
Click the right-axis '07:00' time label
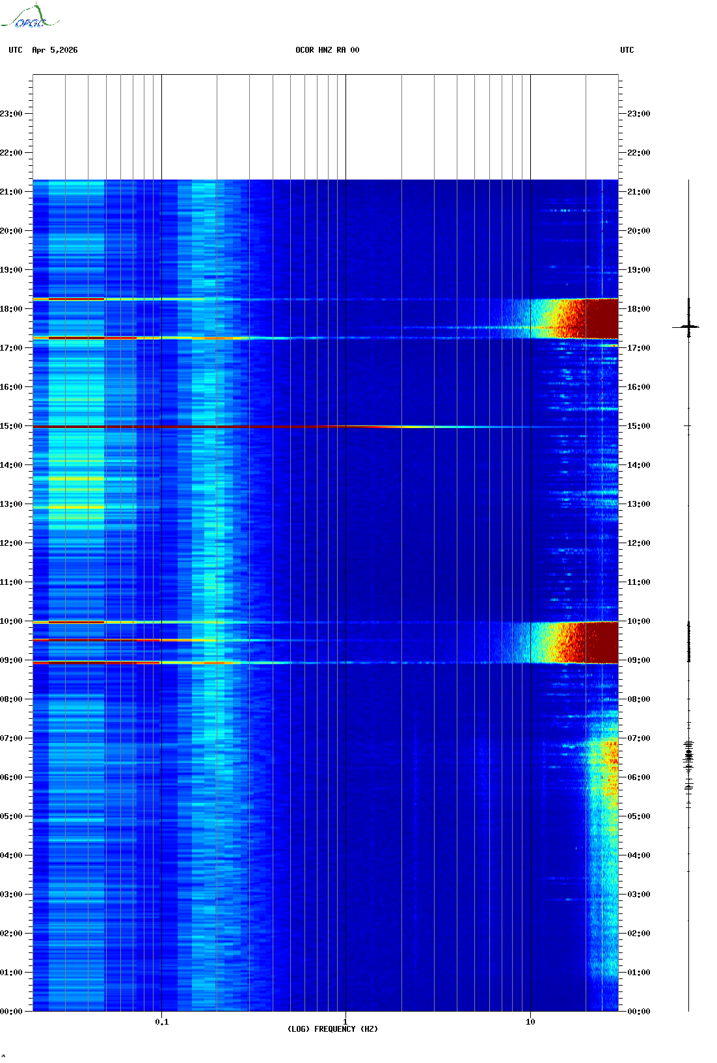[x=638, y=738]
